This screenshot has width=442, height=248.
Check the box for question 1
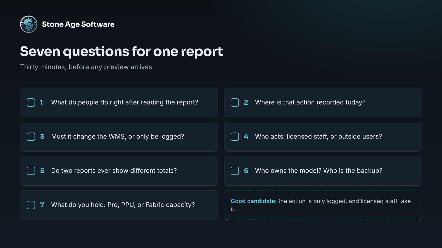pos(31,103)
